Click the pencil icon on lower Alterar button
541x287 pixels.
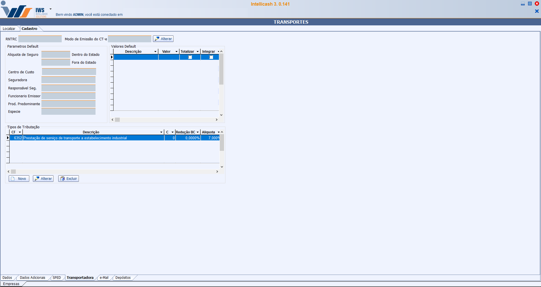coord(37,179)
